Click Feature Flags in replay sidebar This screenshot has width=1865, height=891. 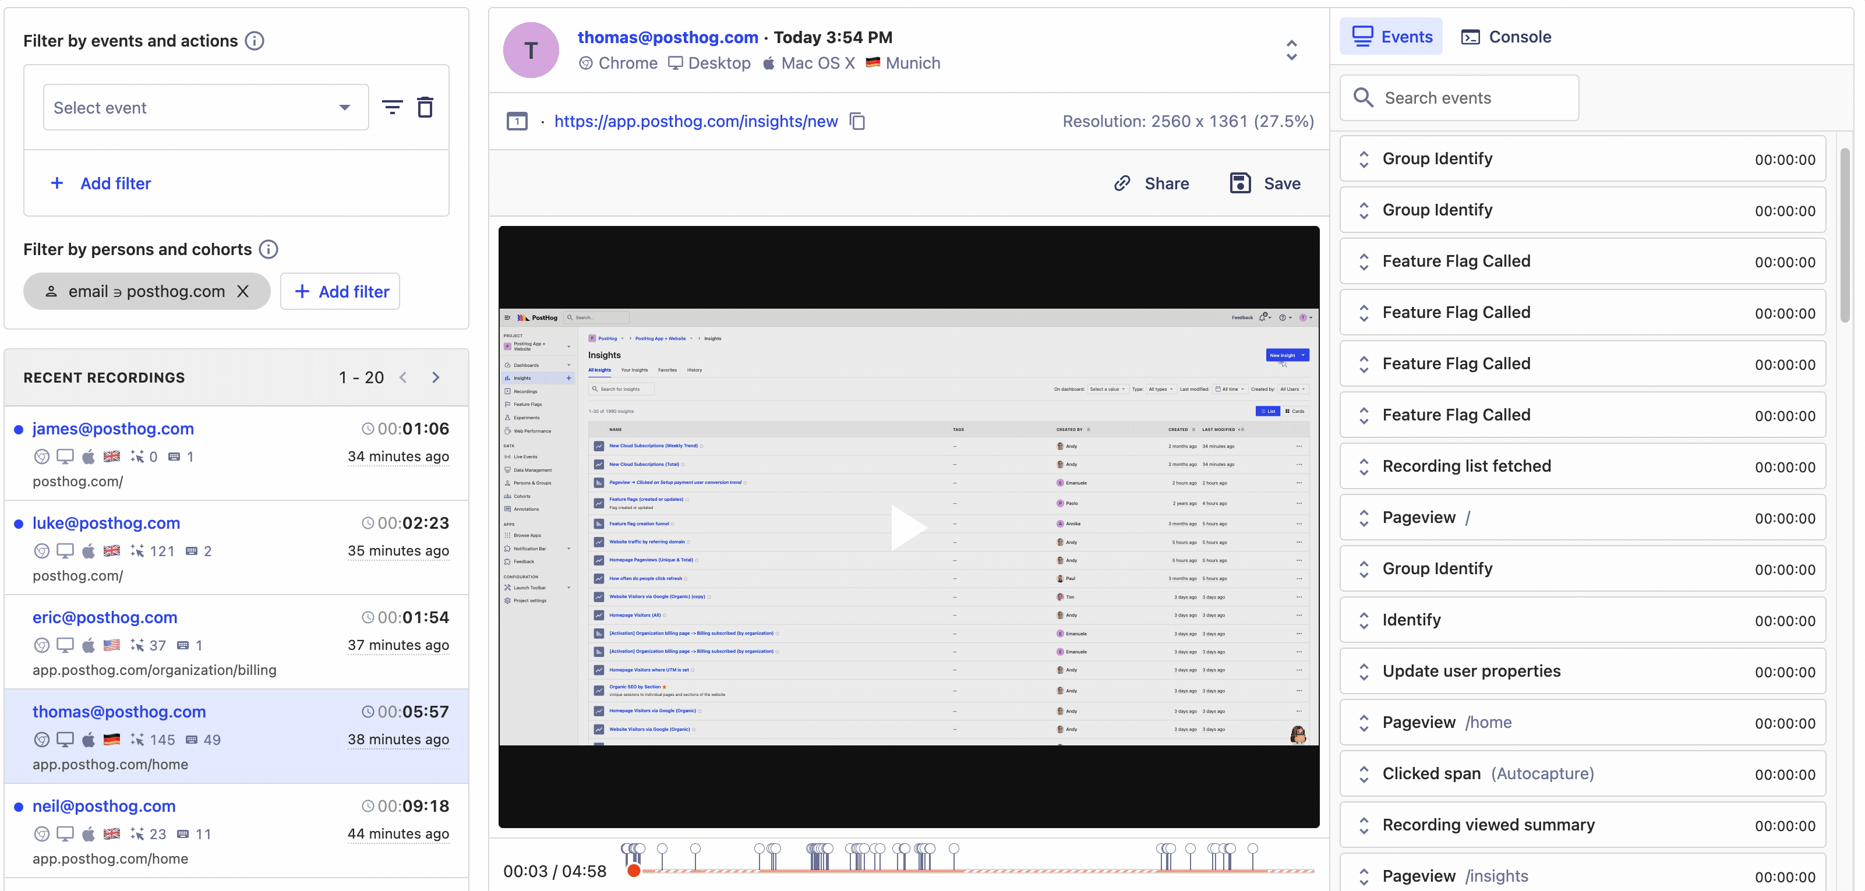527,405
